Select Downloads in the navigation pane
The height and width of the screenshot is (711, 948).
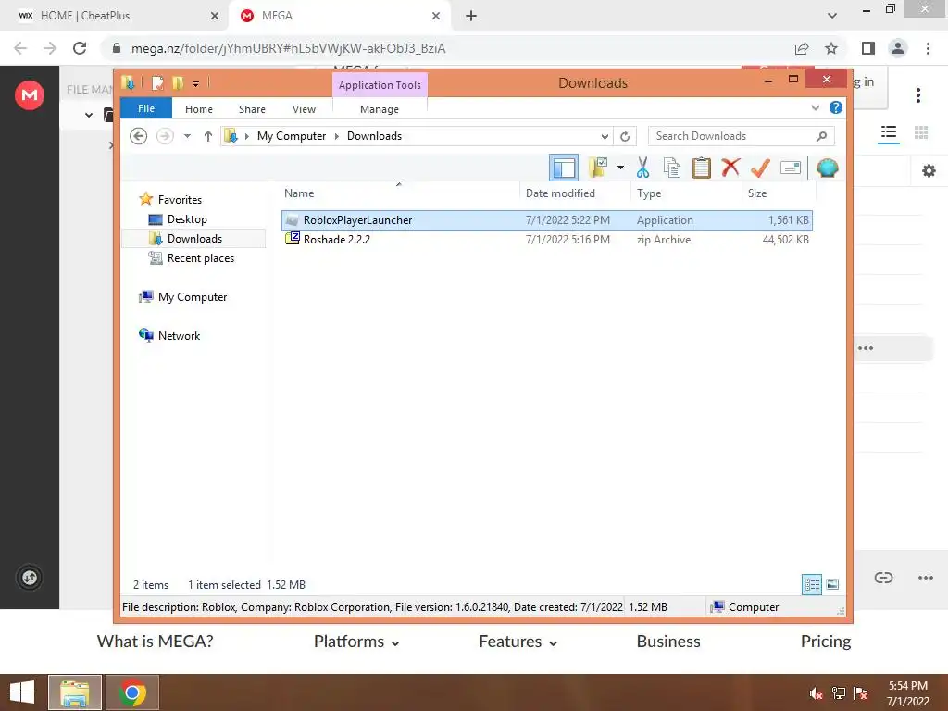pos(194,238)
